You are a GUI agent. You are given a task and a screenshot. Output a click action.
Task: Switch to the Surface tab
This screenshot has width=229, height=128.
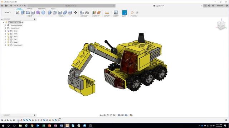29,9
